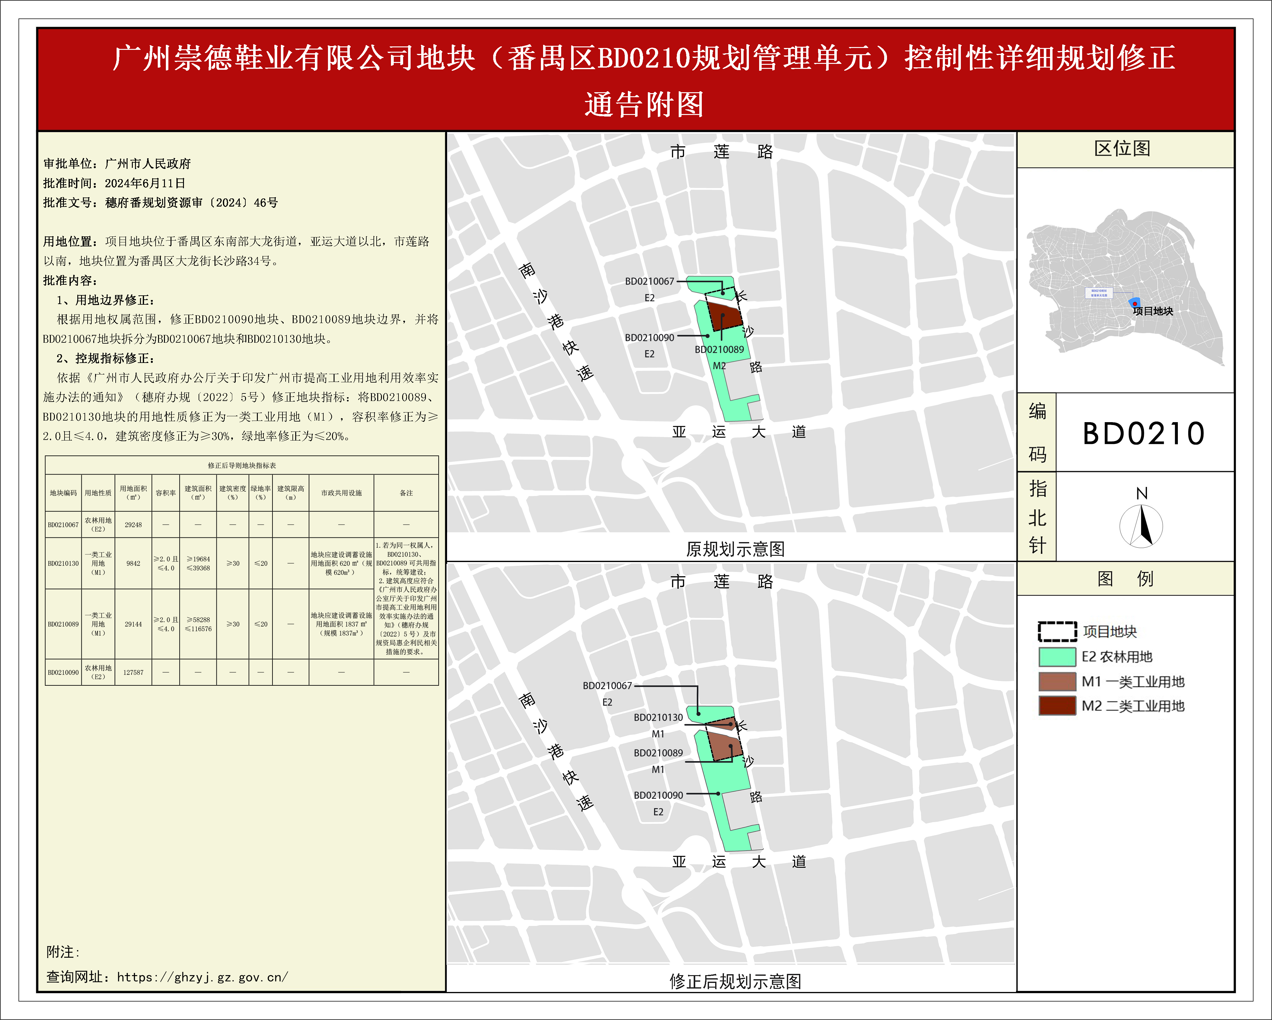The width and height of the screenshot is (1272, 1020).
Task: Click the 修正后导则地块指标表 table title
Action: point(241,465)
